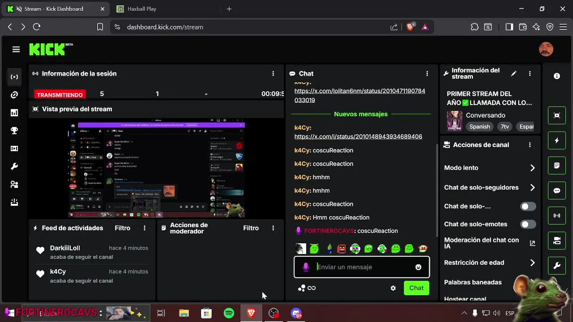Click the camera projector widget icon in right rail
The height and width of the screenshot is (322, 573).
(557, 241)
